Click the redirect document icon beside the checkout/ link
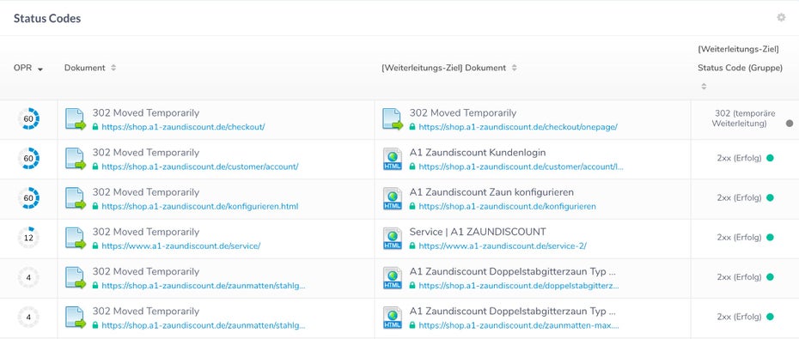The width and height of the screenshot is (799, 339). (76, 119)
